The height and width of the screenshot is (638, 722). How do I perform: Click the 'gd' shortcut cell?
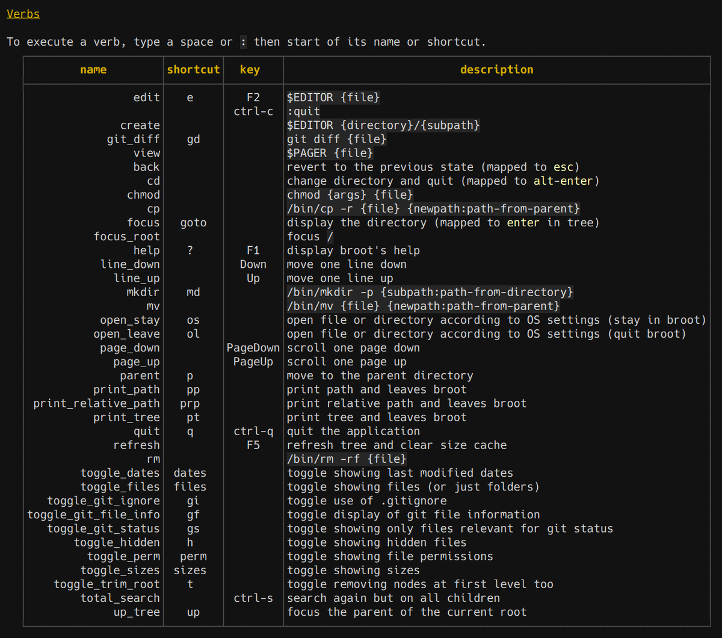(x=193, y=139)
